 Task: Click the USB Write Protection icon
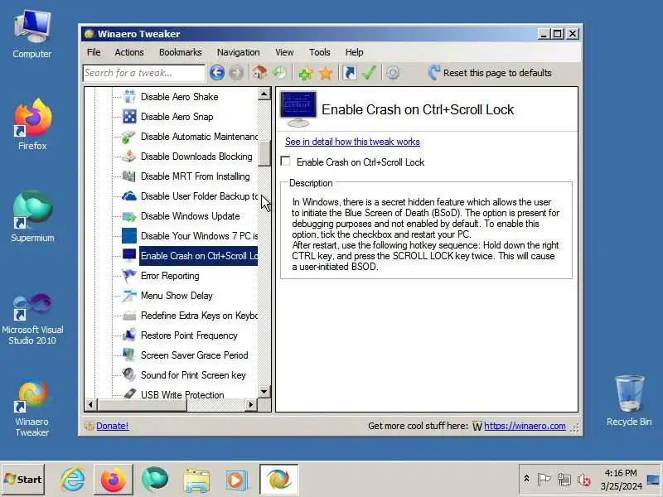point(129,394)
